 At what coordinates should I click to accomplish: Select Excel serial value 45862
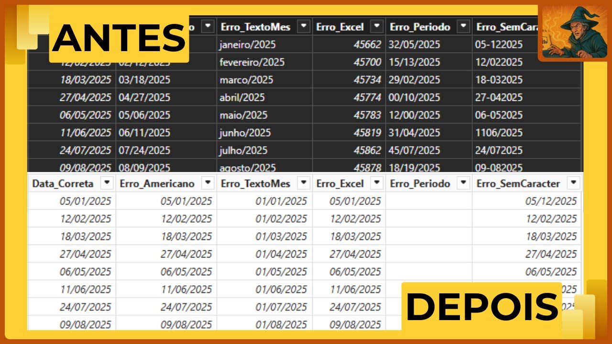367,150
